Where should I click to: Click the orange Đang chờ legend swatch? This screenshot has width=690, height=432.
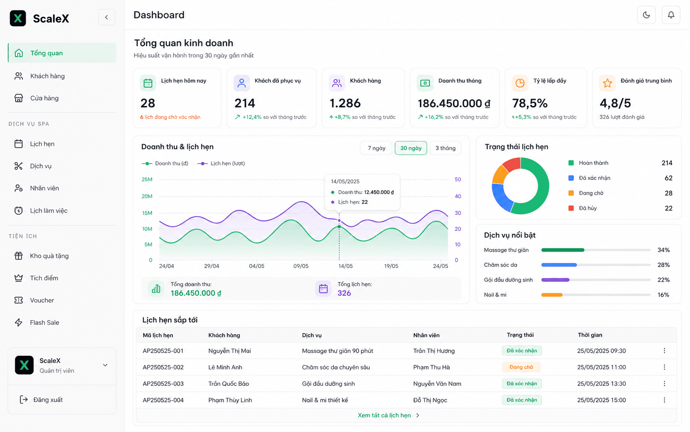[571, 193]
